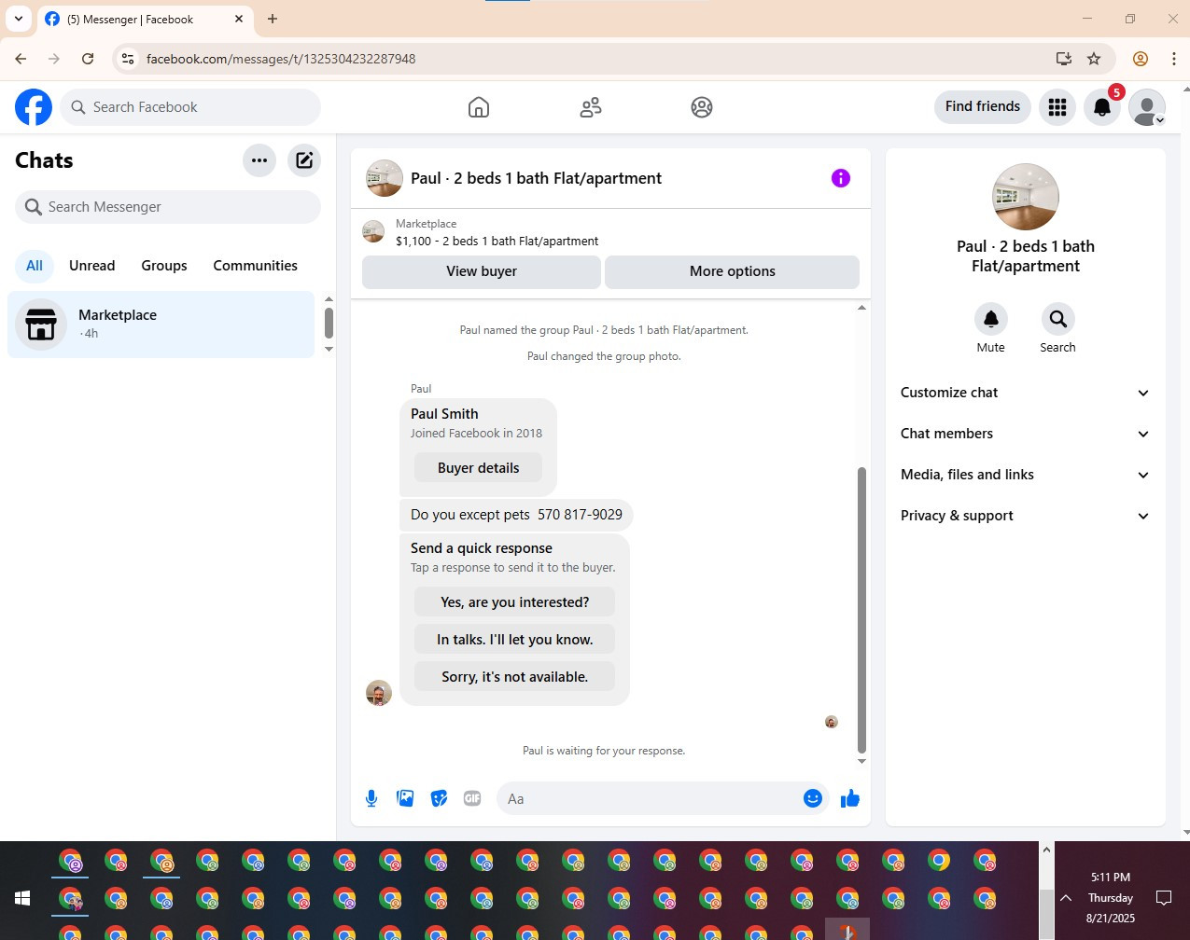Viewport: 1190px width, 940px height.
Task: Open the Friends icon in top navigation
Action: [x=591, y=107]
